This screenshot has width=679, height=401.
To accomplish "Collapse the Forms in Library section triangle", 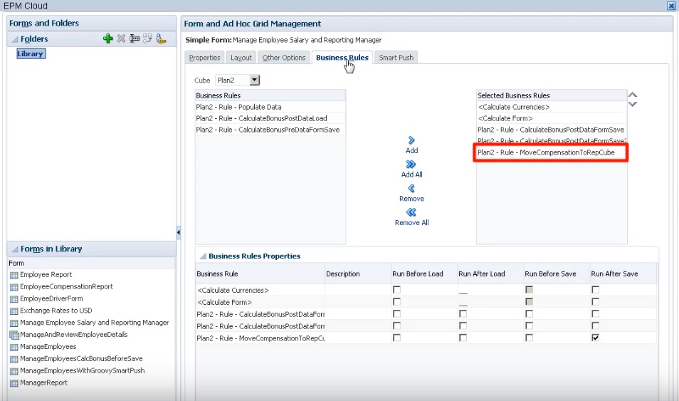I will tap(15, 249).
